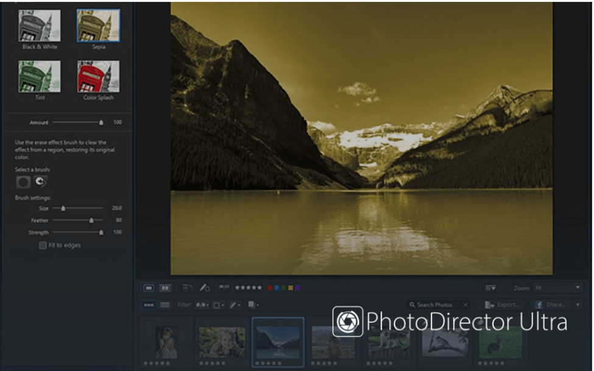Switch the photo browser to thumbnail view
The width and height of the screenshot is (594, 371).
149,303
